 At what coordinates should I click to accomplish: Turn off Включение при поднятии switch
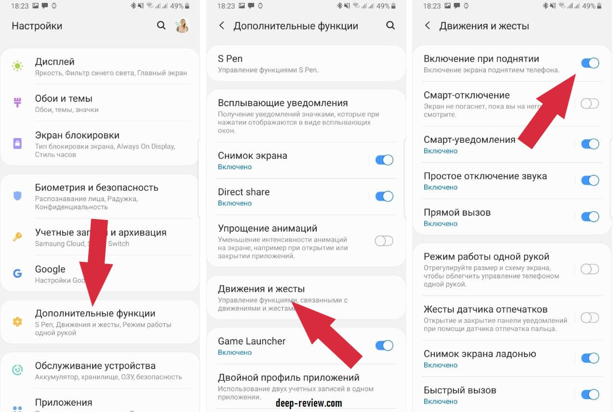click(590, 63)
